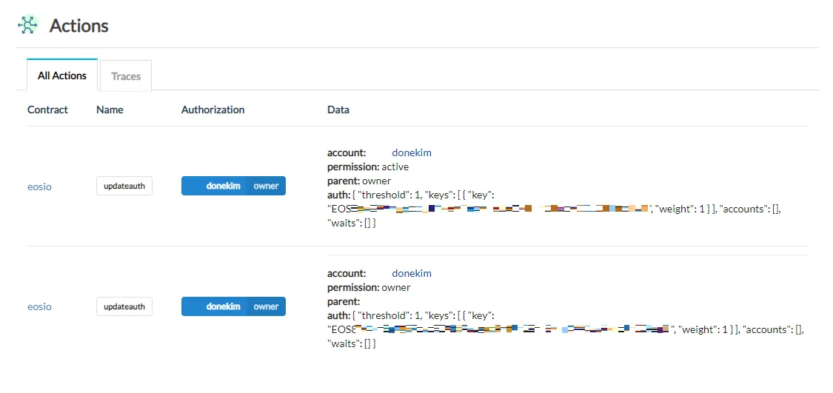Click the Data column header

(338, 110)
